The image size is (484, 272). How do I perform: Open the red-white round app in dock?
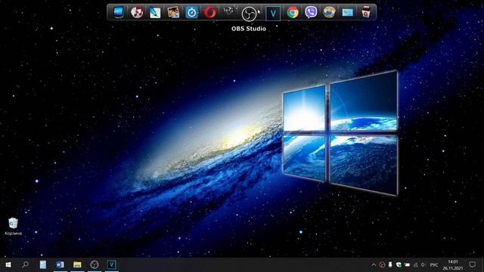(137, 12)
